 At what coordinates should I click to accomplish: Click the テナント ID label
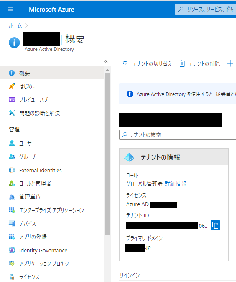137,215
